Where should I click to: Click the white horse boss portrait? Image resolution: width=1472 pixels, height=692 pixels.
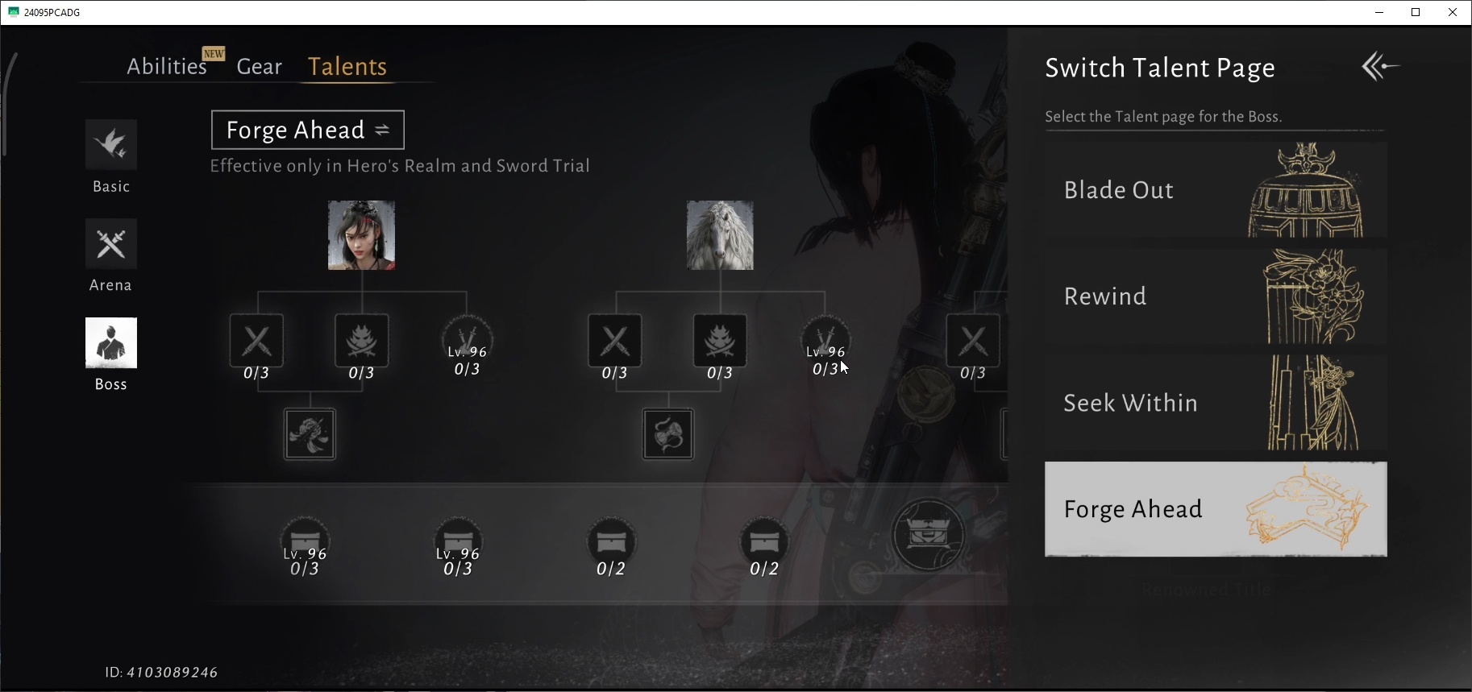point(720,235)
